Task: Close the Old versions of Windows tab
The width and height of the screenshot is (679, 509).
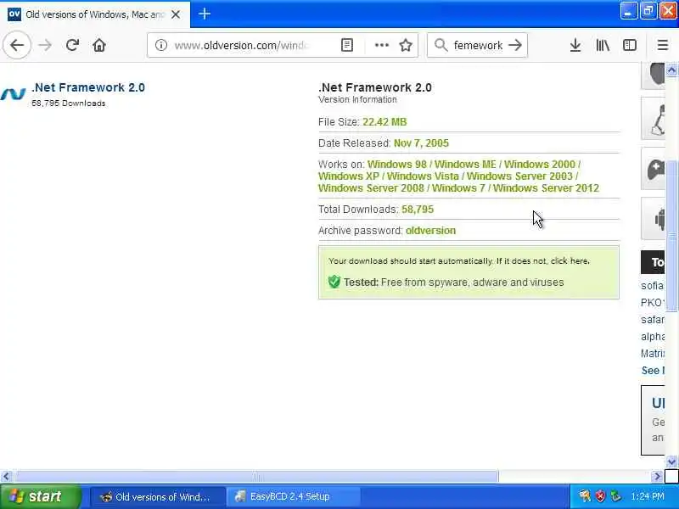Action: coord(176,14)
